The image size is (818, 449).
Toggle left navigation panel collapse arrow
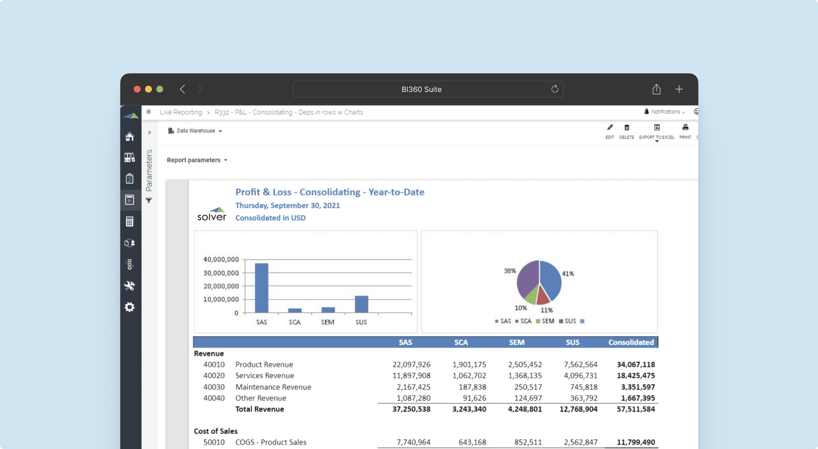click(x=149, y=132)
